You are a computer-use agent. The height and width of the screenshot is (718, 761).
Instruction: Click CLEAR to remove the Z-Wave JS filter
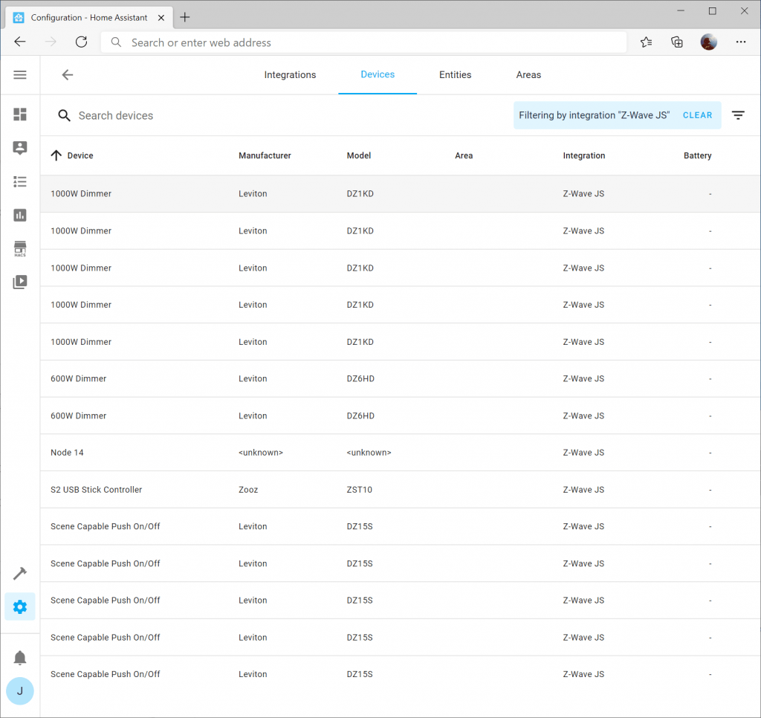pos(697,115)
